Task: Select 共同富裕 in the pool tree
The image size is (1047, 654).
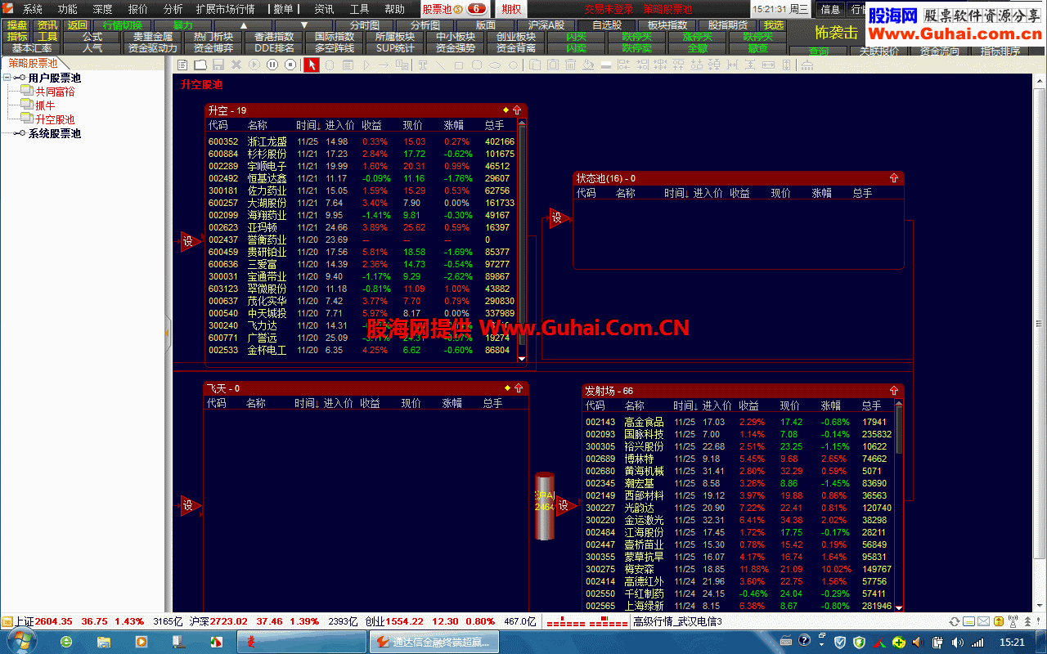Action: click(55, 92)
